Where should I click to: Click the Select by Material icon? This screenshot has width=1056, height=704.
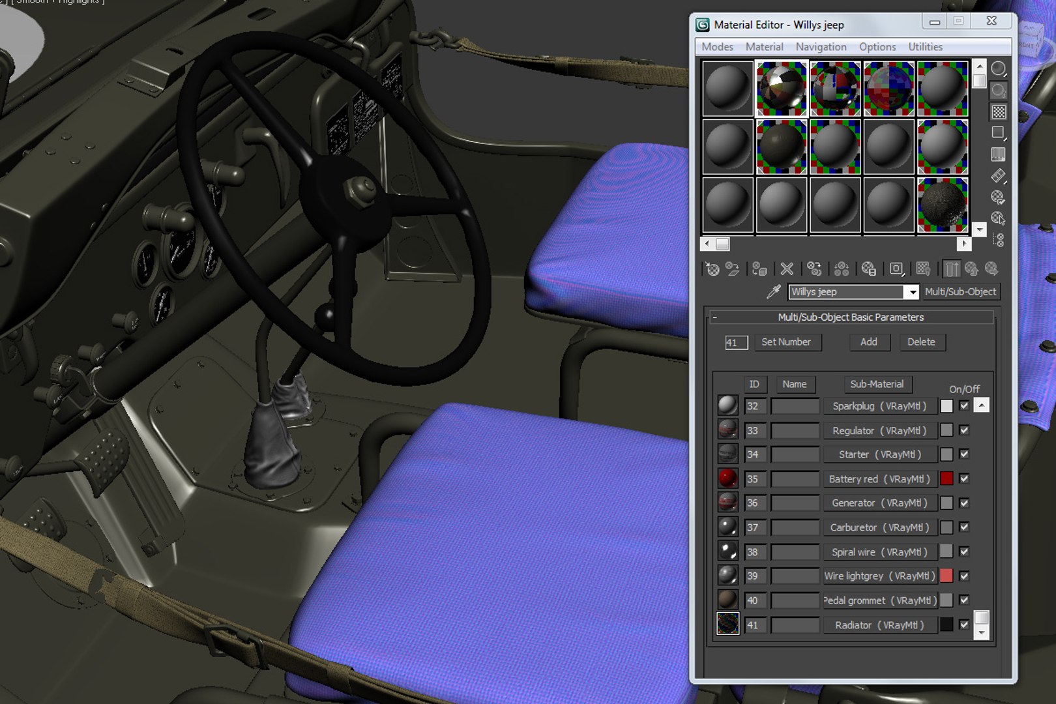tap(998, 218)
